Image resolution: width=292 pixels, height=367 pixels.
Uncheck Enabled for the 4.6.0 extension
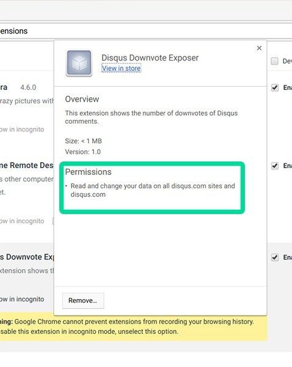click(275, 87)
